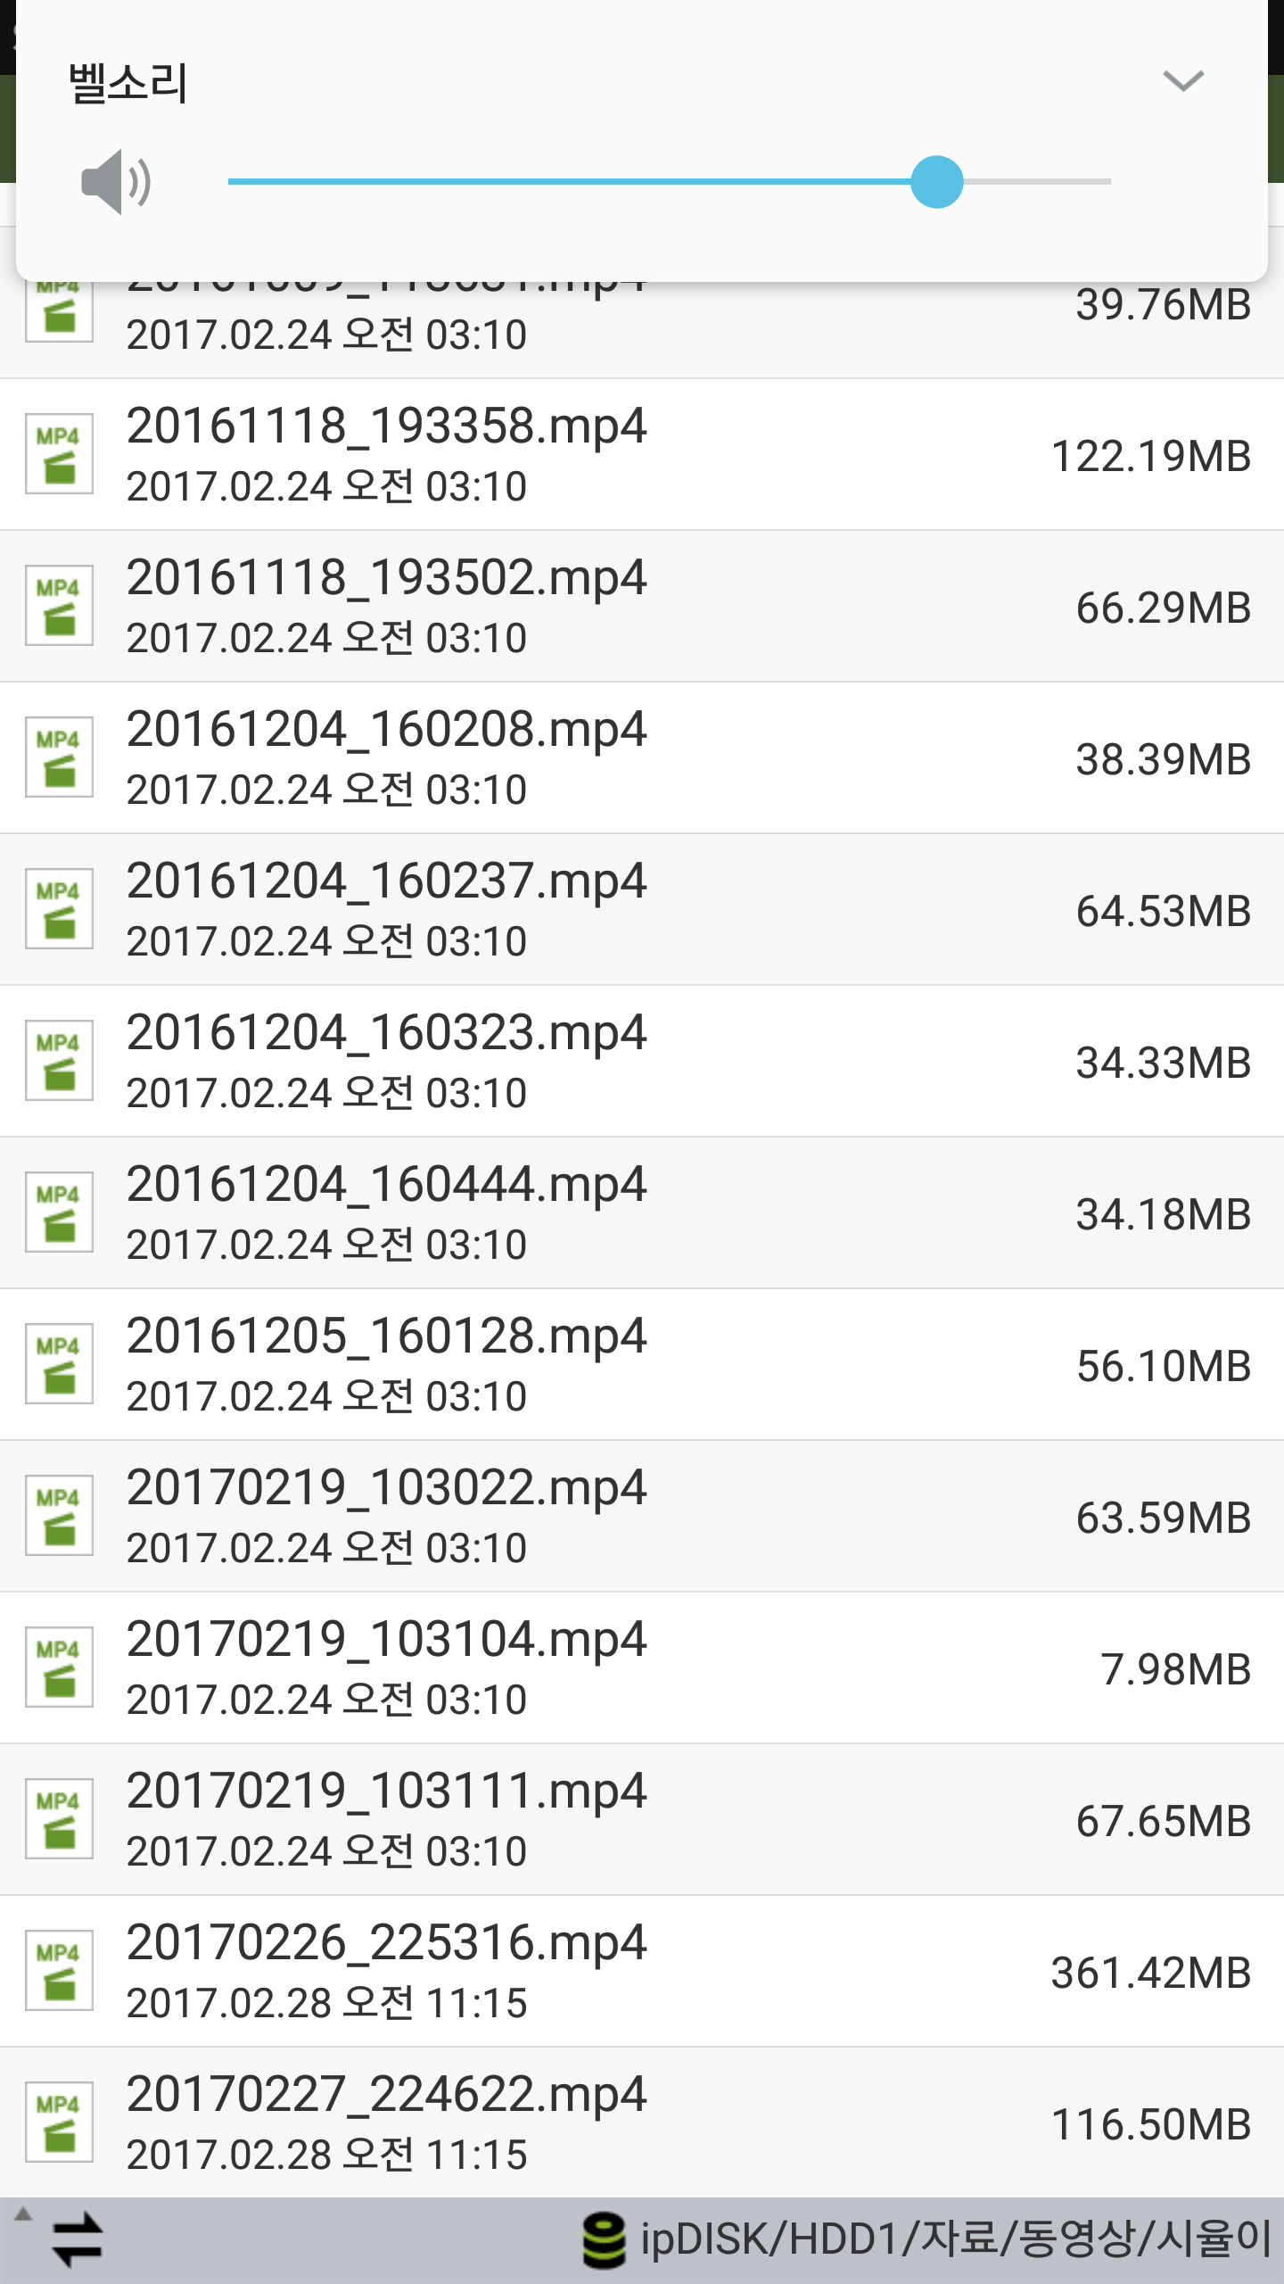This screenshot has height=2284, width=1284.
Task: Expand the small up triangle at bottom left
Action: tap(23, 2214)
